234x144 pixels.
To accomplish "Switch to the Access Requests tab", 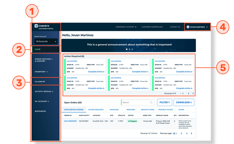I will click(x=96, y=110).
